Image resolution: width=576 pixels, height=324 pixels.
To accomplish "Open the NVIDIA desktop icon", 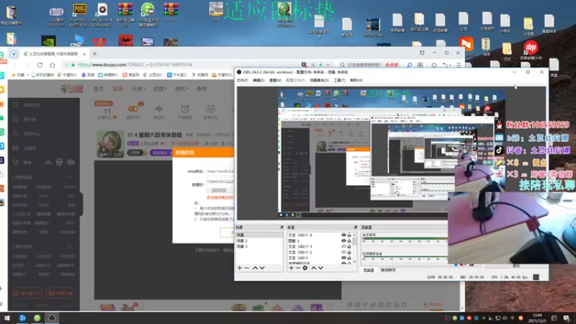I will coord(48,41).
